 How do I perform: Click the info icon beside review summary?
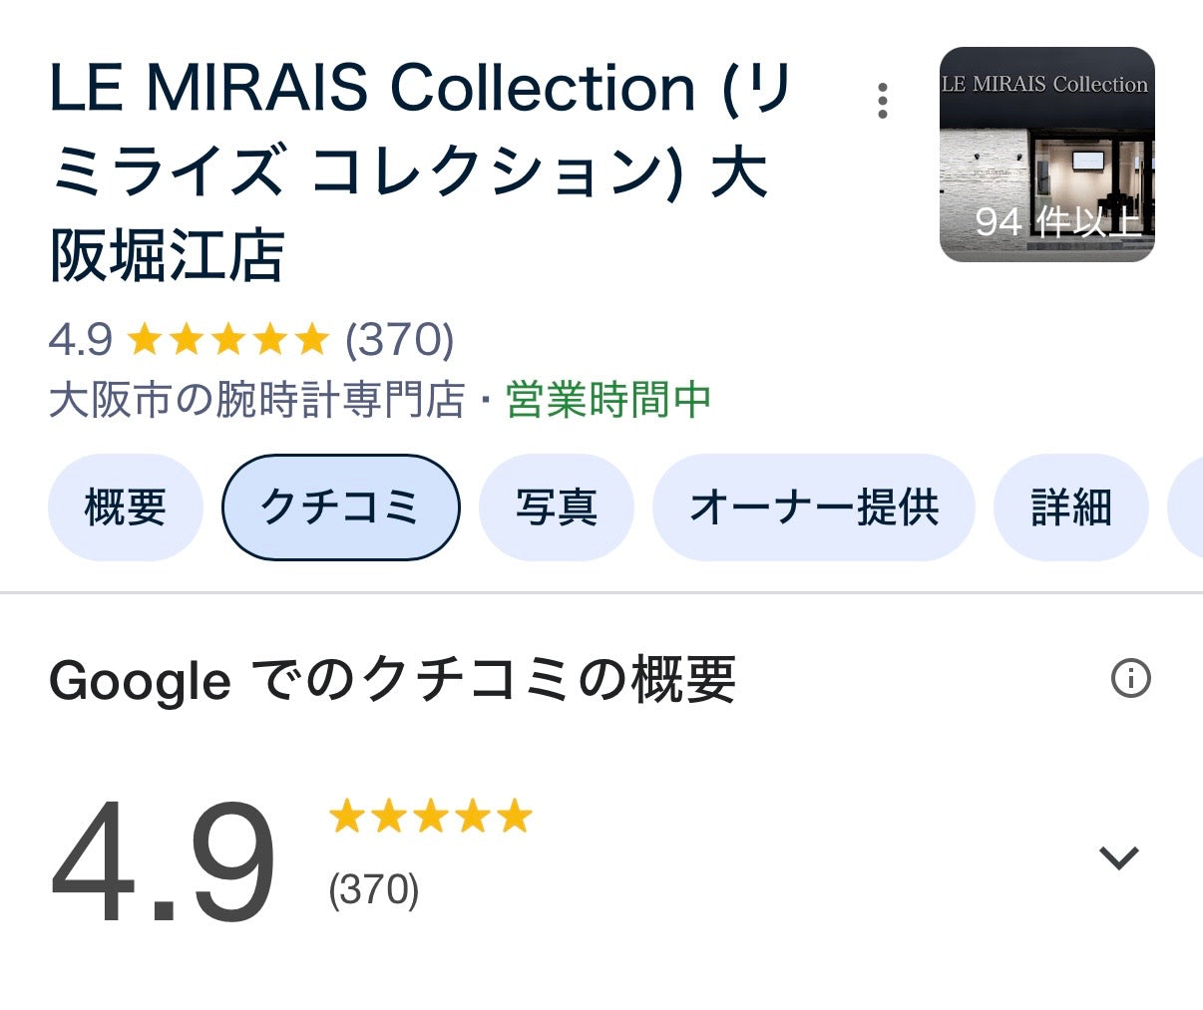click(x=1130, y=679)
